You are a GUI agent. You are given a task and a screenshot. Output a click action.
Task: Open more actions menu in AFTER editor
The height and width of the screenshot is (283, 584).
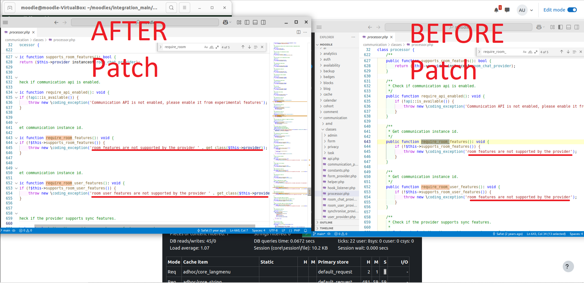click(x=305, y=32)
